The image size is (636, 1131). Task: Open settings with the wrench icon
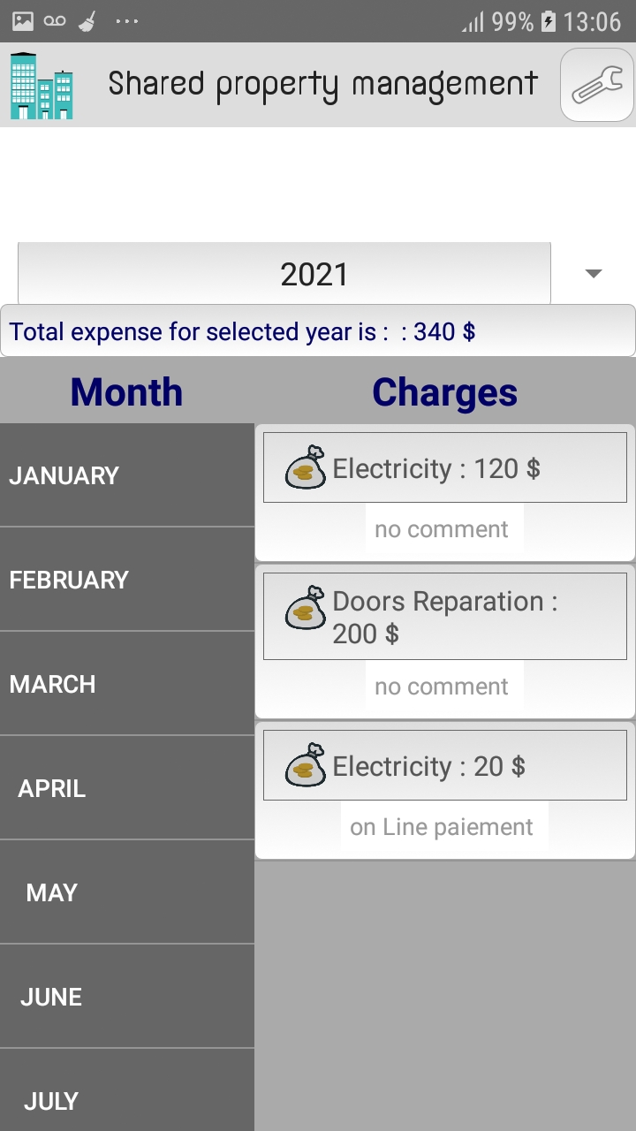597,85
